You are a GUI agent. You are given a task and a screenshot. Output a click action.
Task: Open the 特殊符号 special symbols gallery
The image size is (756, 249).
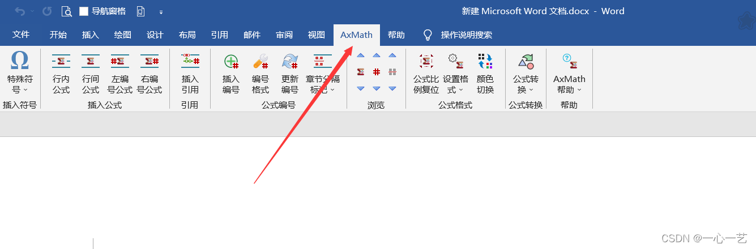pyautogui.click(x=20, y=73)
